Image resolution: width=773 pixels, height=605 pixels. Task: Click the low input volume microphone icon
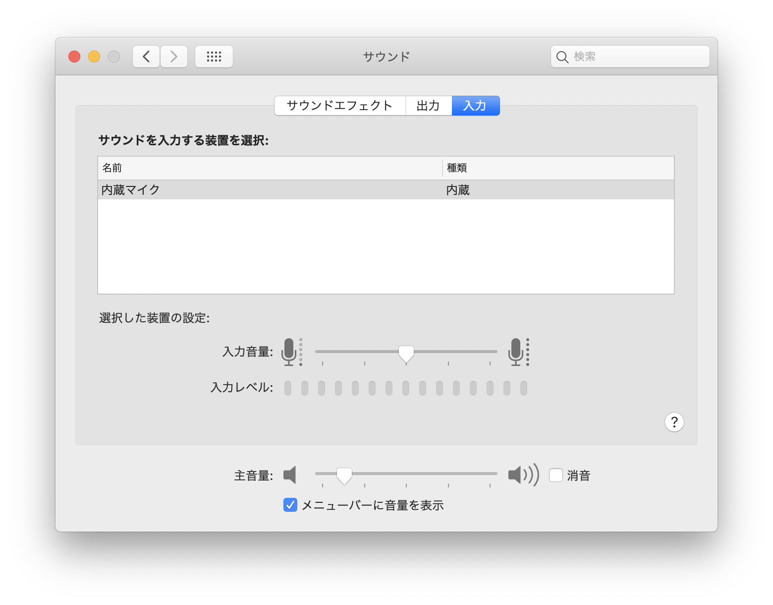[x=289, y=352]
